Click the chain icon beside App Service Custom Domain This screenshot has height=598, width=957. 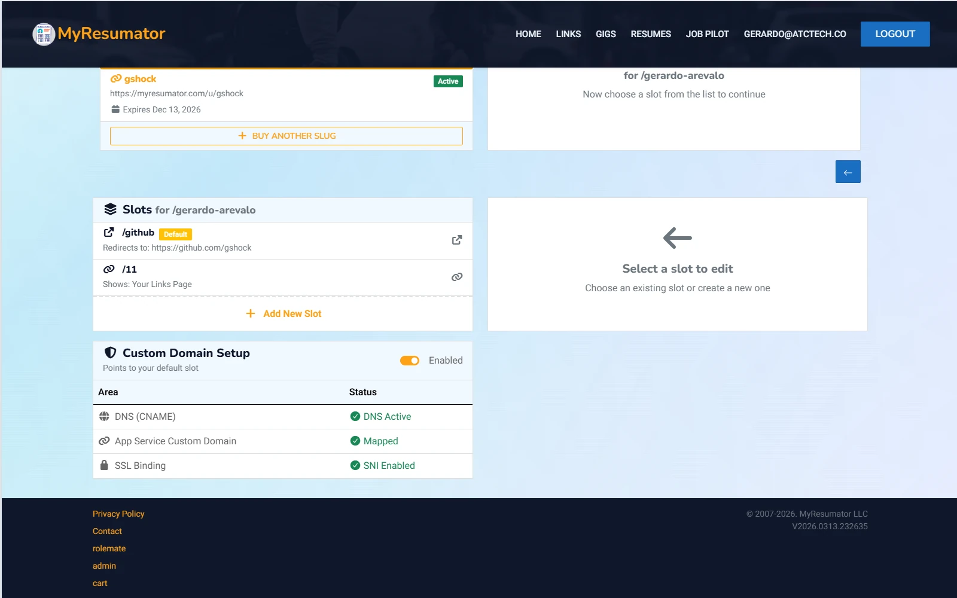pyautogui.click(x=105, y=441)
